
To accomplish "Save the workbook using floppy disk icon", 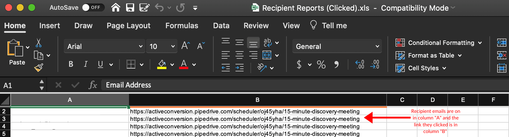I will tap(130, 7).
